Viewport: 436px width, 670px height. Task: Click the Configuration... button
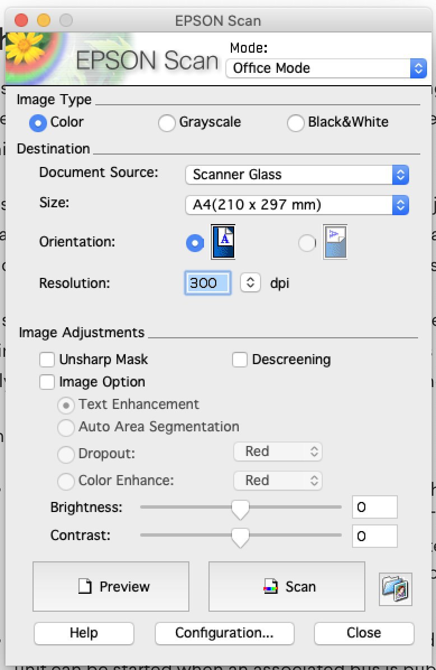point(224,633)
